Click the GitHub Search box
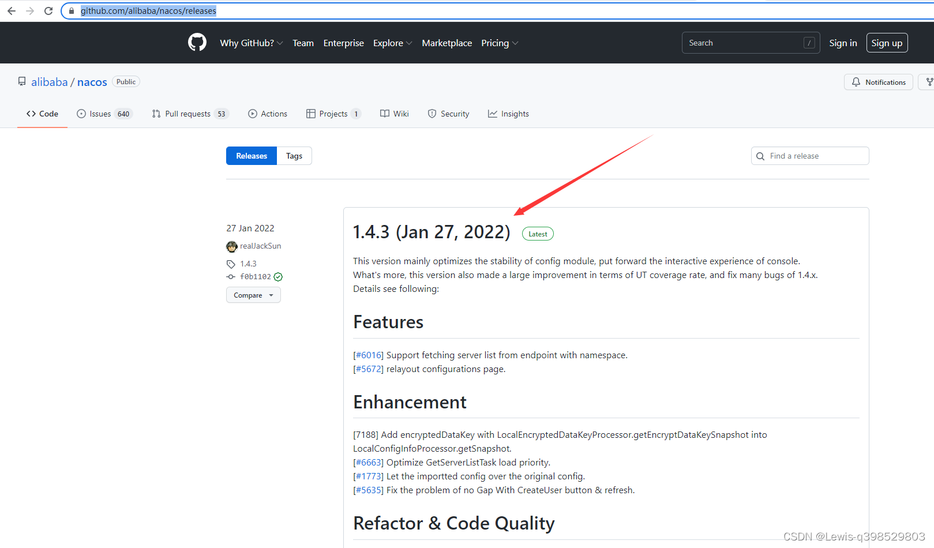The height and width of the screenshot is (548, 934). point(744,43)
